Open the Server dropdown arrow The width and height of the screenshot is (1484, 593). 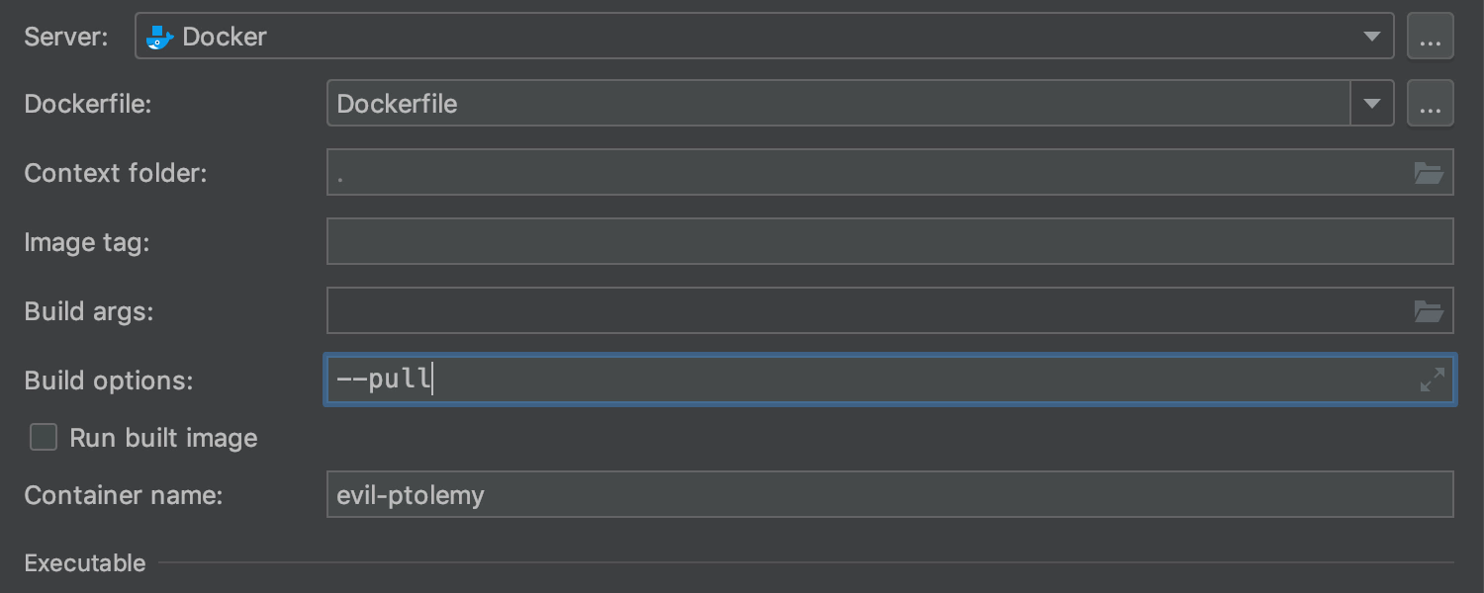1371,38
